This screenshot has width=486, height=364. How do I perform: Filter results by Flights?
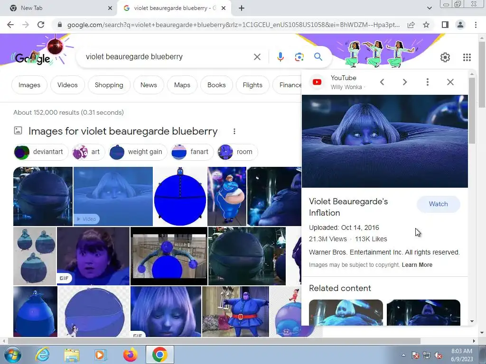pyautogui.click(x=252, y=85)
